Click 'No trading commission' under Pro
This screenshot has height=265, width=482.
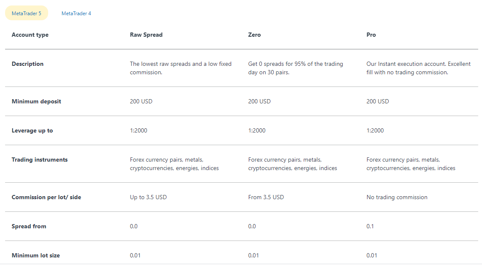(397, 197)
